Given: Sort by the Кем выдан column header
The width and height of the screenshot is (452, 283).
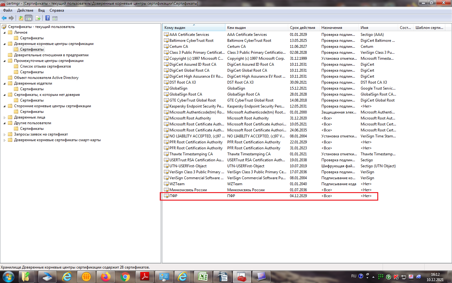Looking at the screenshot, I should [256, 28].
